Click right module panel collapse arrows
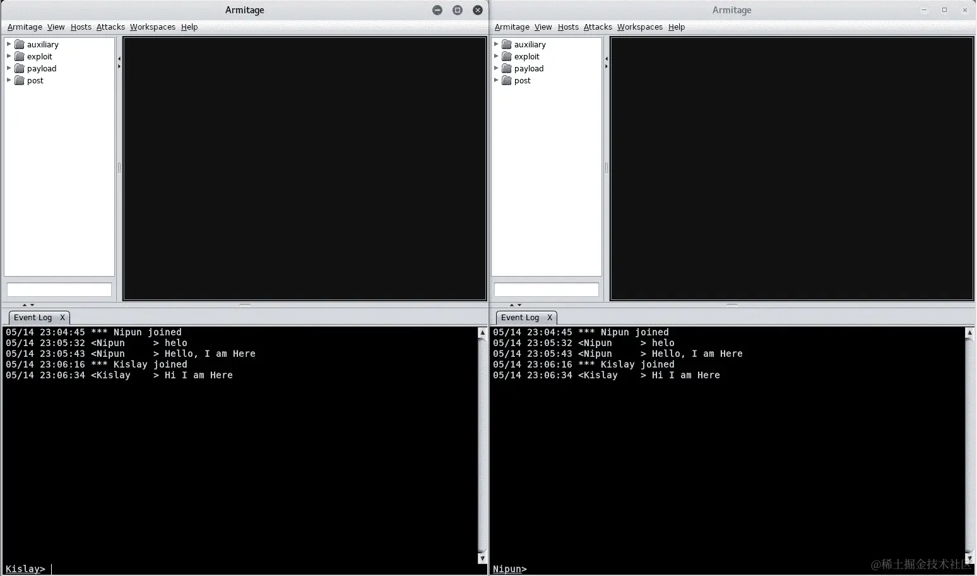Viewport: 977px width, 576px height. click(607, 62)
